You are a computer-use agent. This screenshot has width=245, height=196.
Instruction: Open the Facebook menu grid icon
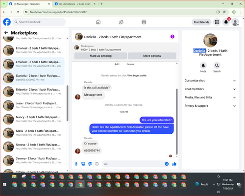217,22
